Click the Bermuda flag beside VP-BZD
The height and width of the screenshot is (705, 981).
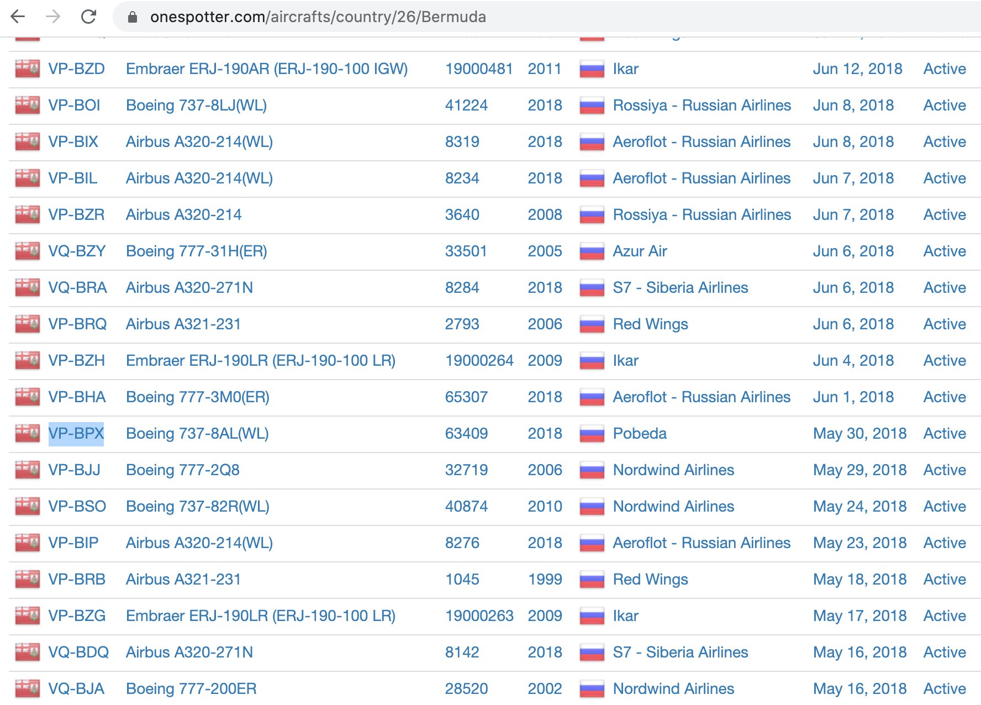pos(27,69)
